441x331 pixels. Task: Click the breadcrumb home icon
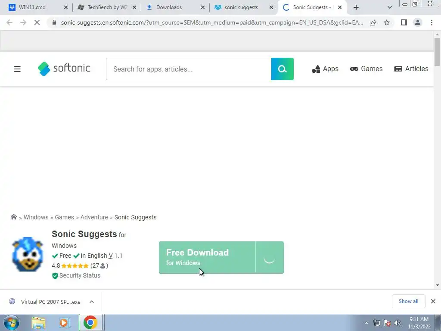point(13,217)
